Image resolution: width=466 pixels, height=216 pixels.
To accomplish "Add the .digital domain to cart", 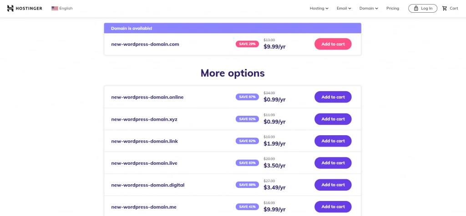I will click(x=333, y=185).
